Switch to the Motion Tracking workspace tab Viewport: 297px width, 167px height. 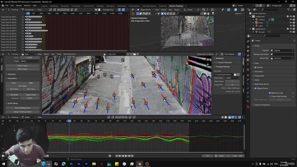point(176,6)
